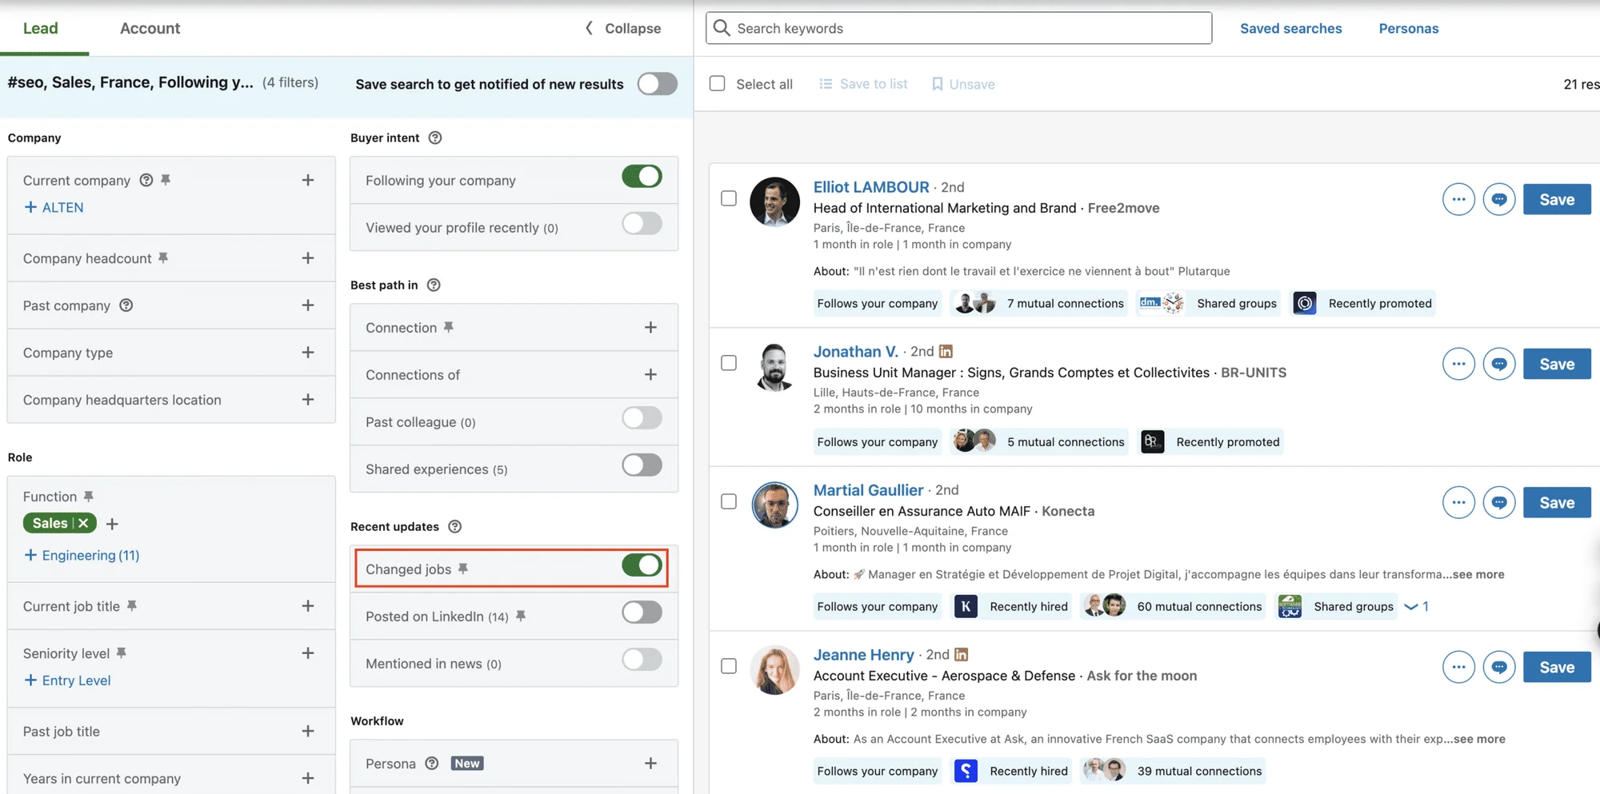Pin the Seniority level filter
This screenshot has height=794, width=1600.
[122, 653]
